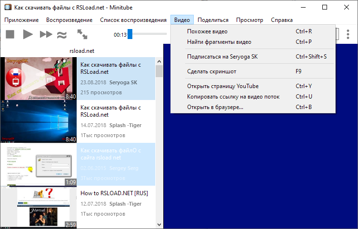Maximize the Minitube window

point(325,7)
